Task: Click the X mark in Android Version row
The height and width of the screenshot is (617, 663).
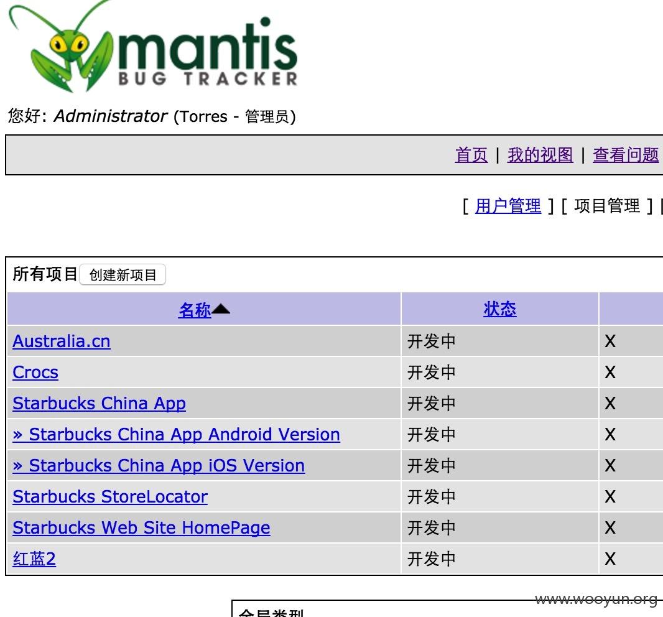Action: [610, 435]
